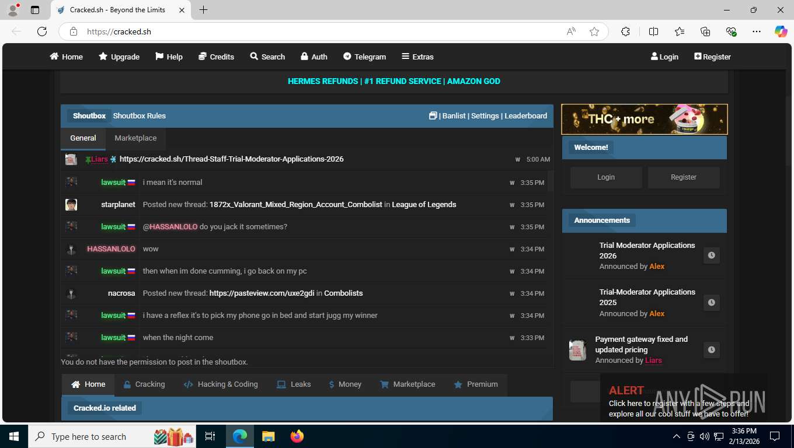Click the nacrosa username
The image size is (794, 448).
(x=121, y=293)
